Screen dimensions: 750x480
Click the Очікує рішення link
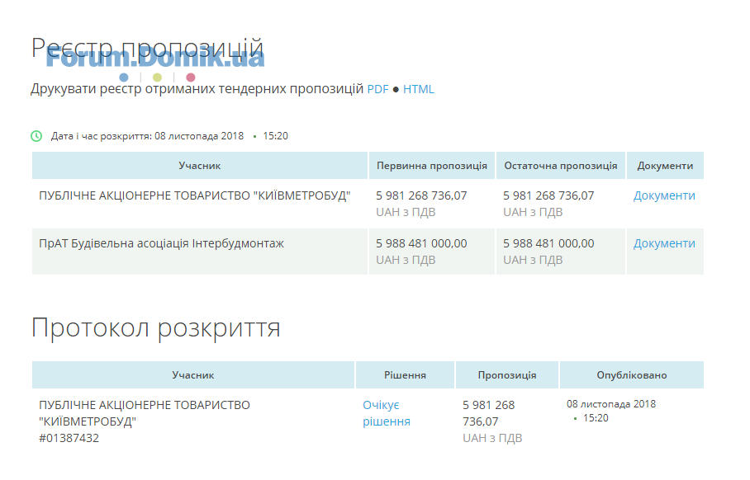pyautogui.click(x=387, y=414)
